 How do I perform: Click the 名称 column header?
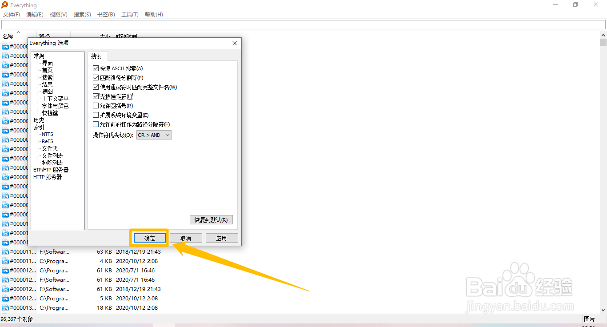click(8, 36)
